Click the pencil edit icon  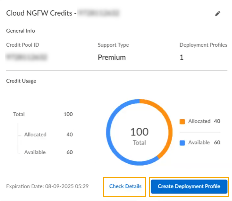point(218,14)
